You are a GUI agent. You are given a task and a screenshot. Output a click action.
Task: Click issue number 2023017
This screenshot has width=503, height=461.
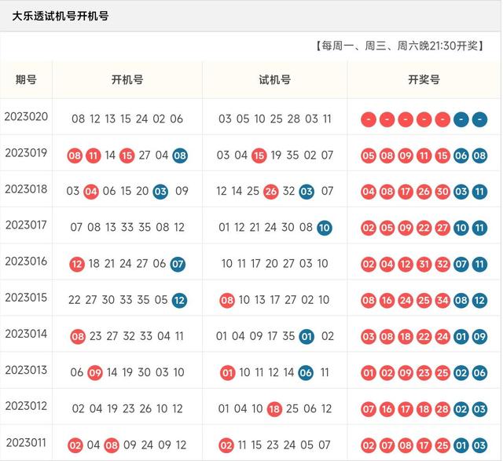26,225
